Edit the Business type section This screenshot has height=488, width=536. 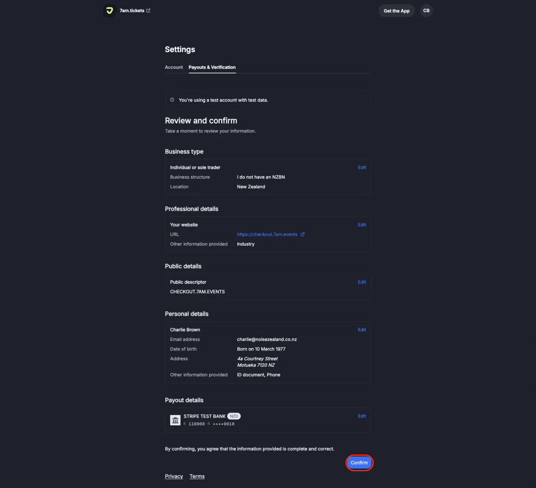point(362,168)
